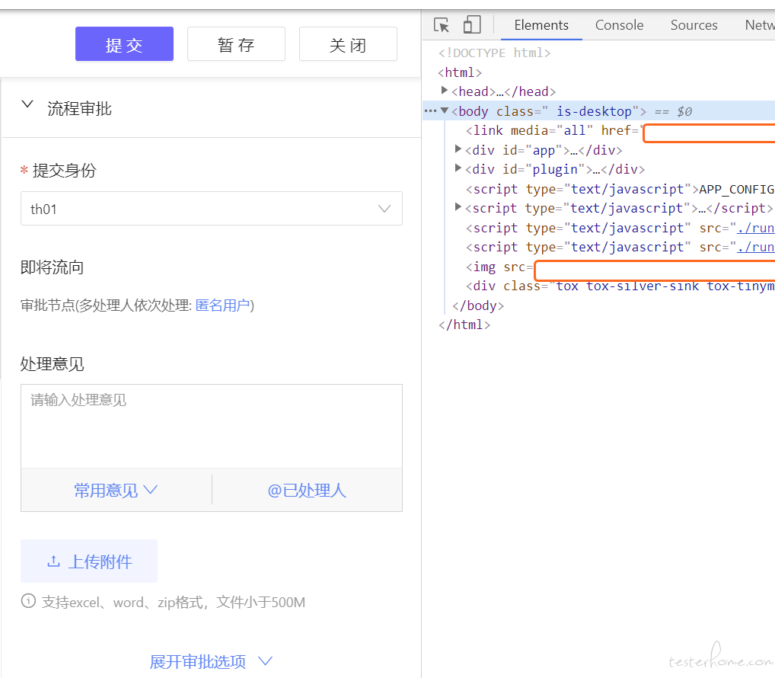Click the DevTools inspect element icon

[x=442, y=24]
